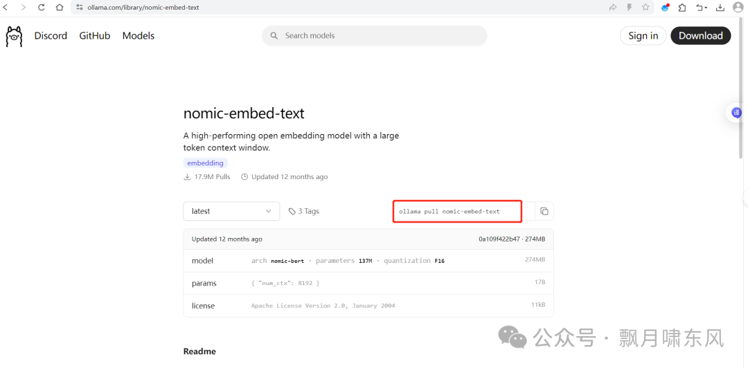Click the Download button
The height and width of the screenshot is (368, 748).
click(x=701, y=36)
